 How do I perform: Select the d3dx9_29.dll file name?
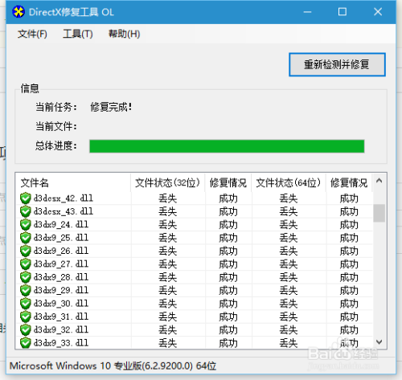tap(61, 290)
